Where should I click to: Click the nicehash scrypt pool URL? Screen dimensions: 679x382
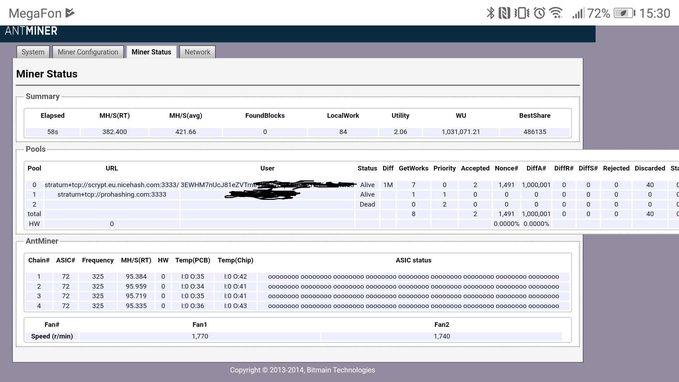pos(112,185)
